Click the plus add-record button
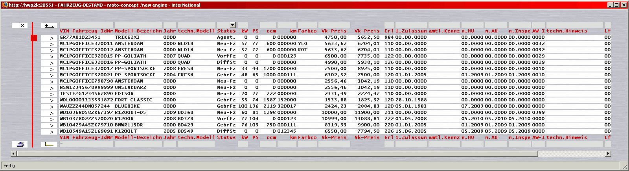This screenshot has width=629, height=171. click(x=49, y=25)
